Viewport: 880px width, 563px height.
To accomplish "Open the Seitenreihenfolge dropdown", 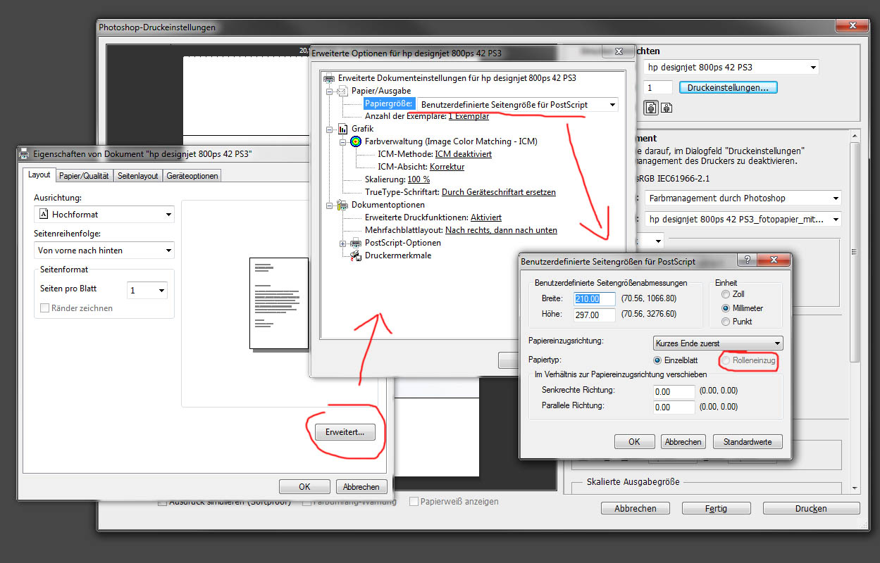I will tap(104, 250).
